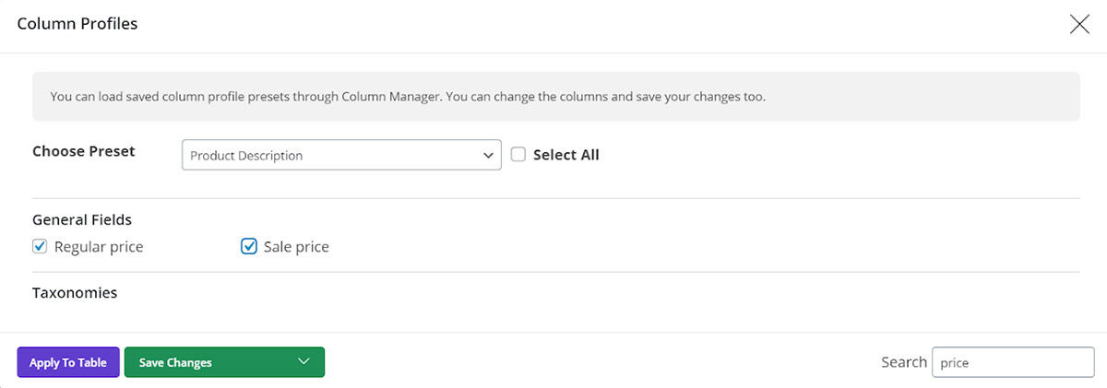Click the Regular price label
This screenshot has height=388, width=1107.
(x=99, y=247)
